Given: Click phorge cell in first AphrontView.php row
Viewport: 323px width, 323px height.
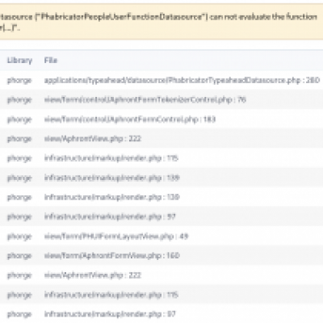Looking at the screenshot, I should pos(19,139).
